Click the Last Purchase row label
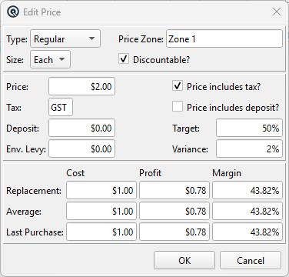Image resolution: width=289 pixels, height=277 pixels. click(35, 232)
